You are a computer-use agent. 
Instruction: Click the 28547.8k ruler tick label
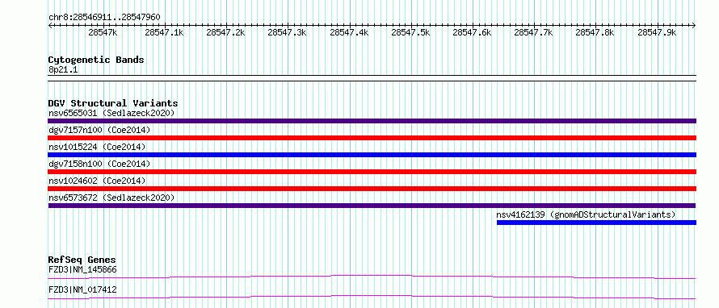tap(595, 32)
